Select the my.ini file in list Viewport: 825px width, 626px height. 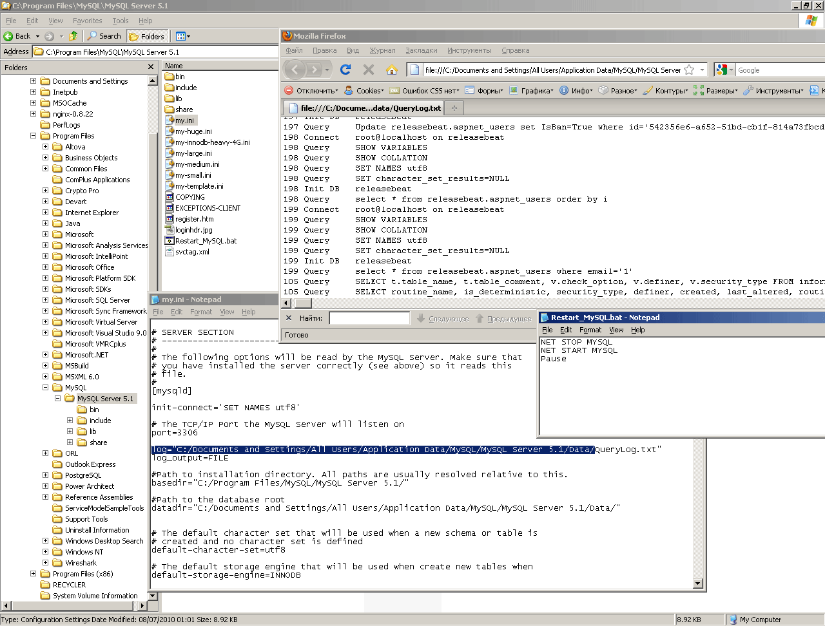tap(184, 120)
